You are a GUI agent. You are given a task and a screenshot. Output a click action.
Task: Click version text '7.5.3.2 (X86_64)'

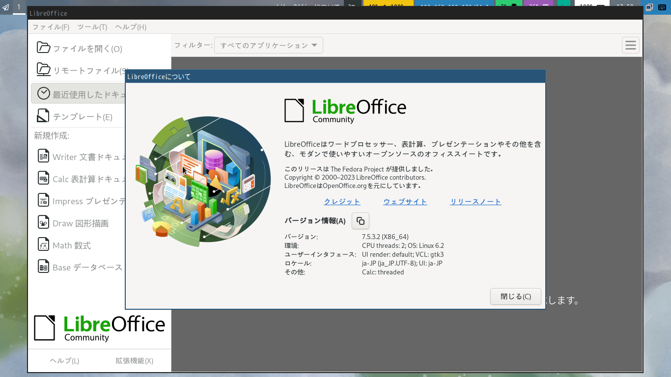(x=385, y=237)
